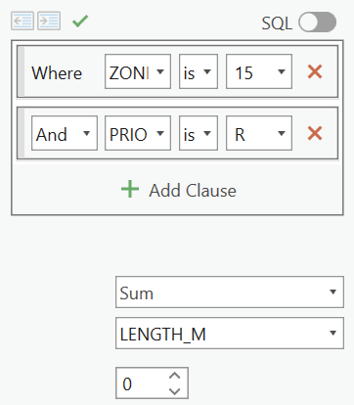Remove the PRIO clause with red X
This screenshot has height=405, width=354.
click(x=315, y=133)
